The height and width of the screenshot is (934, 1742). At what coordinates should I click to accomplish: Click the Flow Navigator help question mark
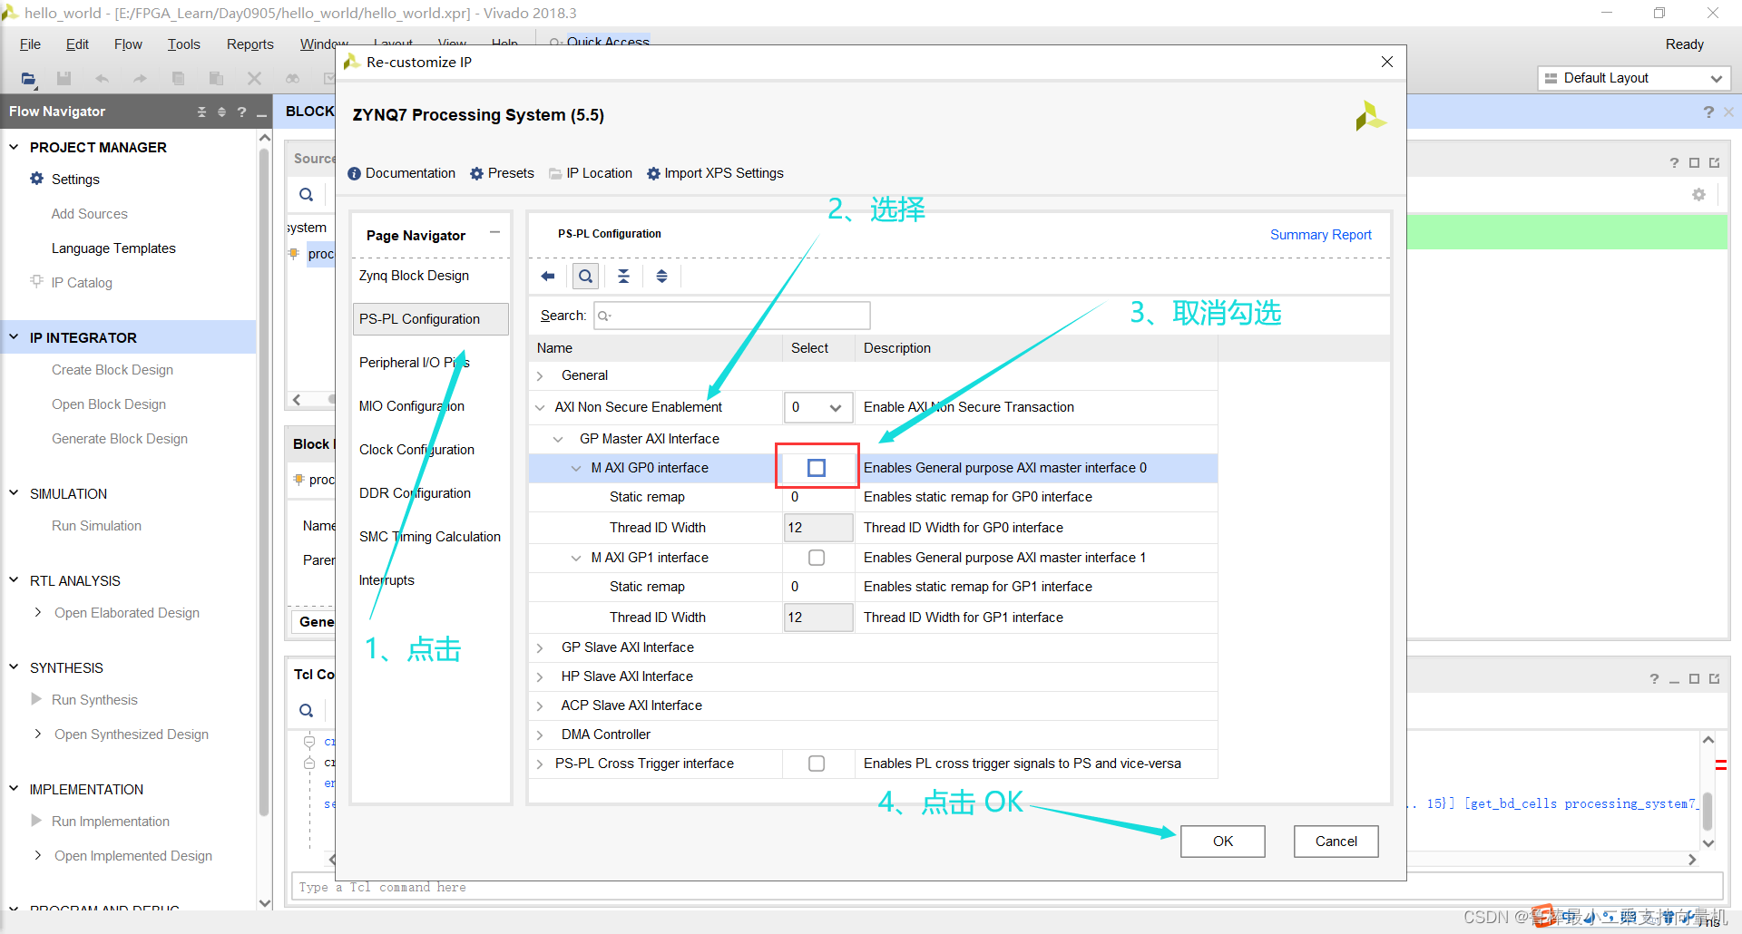(241, 112)
